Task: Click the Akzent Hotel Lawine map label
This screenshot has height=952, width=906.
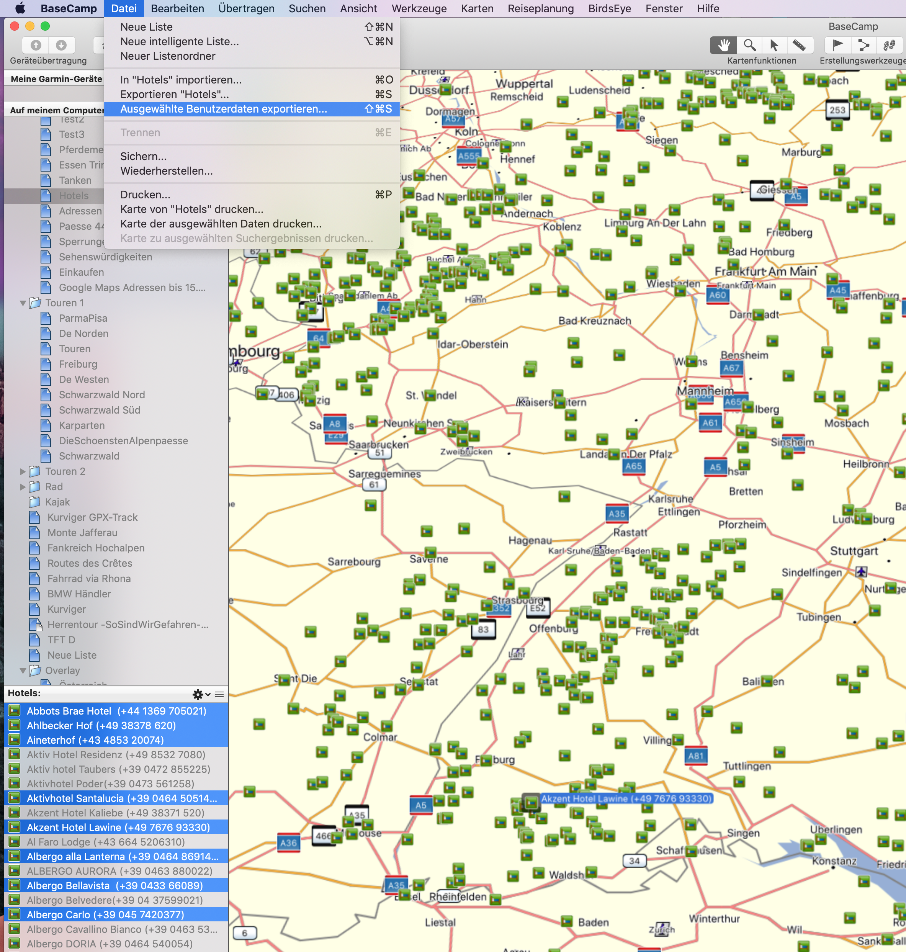Action: click(626, 798)
